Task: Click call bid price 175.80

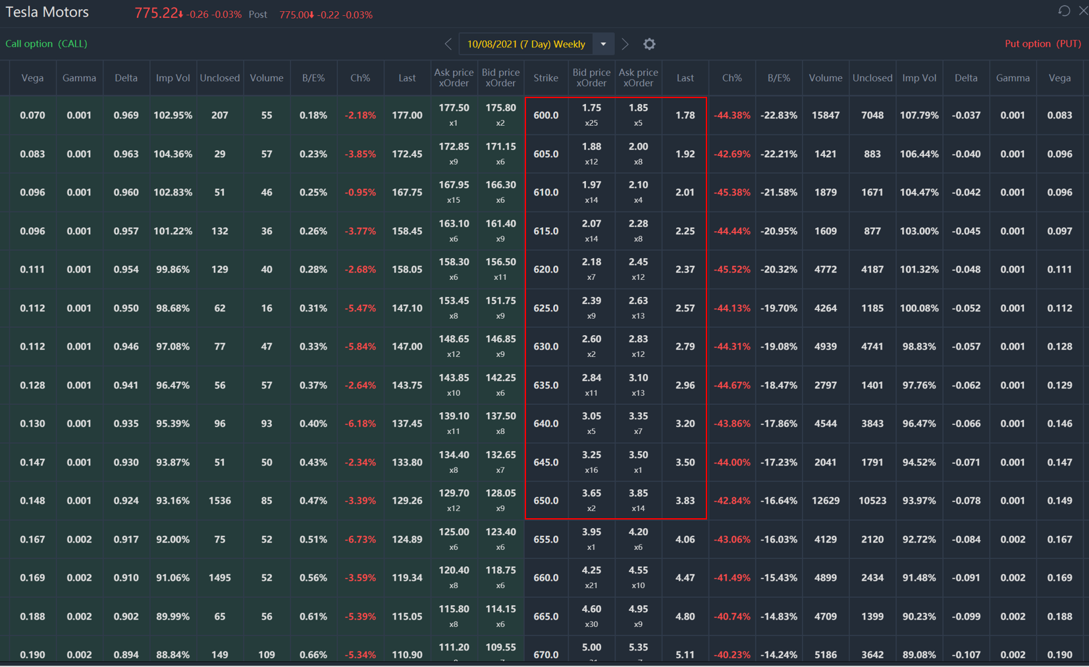Action: 500,108
